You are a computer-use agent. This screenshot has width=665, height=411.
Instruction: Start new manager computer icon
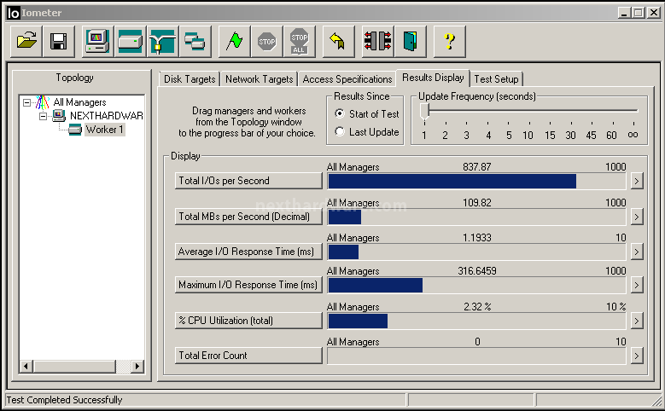coord(97,42)
